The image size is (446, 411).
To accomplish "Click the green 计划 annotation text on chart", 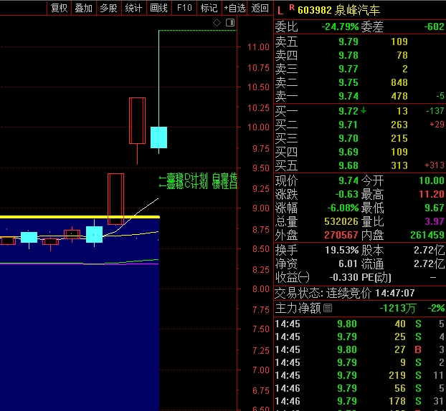I will (x=198, y=181).
